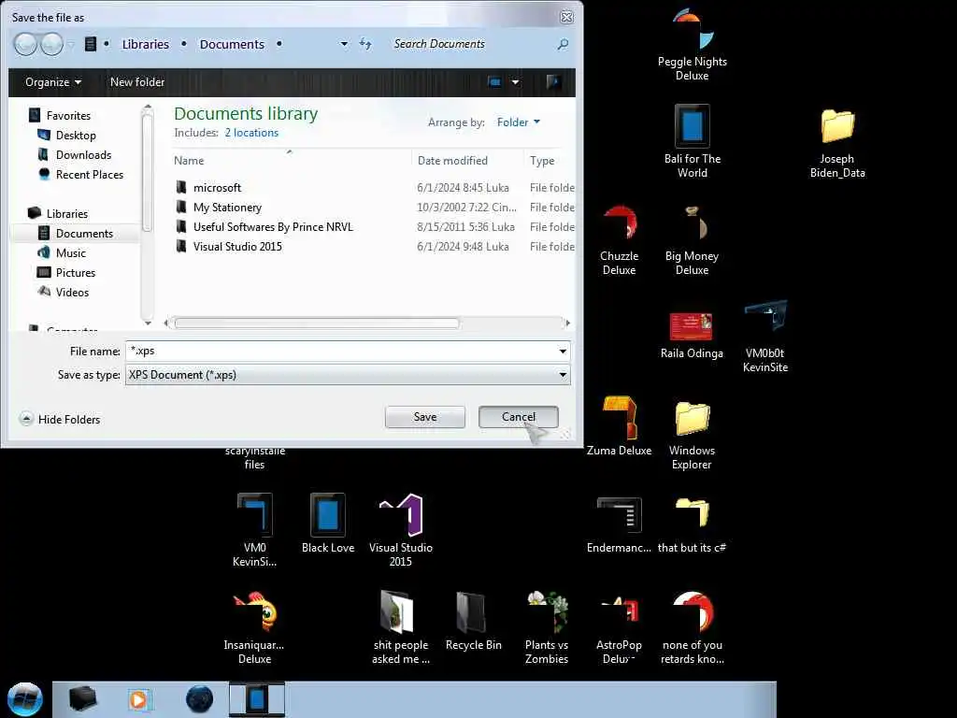
Task: Open Black Love desktop icon
Action: click(x=328, y=524)
